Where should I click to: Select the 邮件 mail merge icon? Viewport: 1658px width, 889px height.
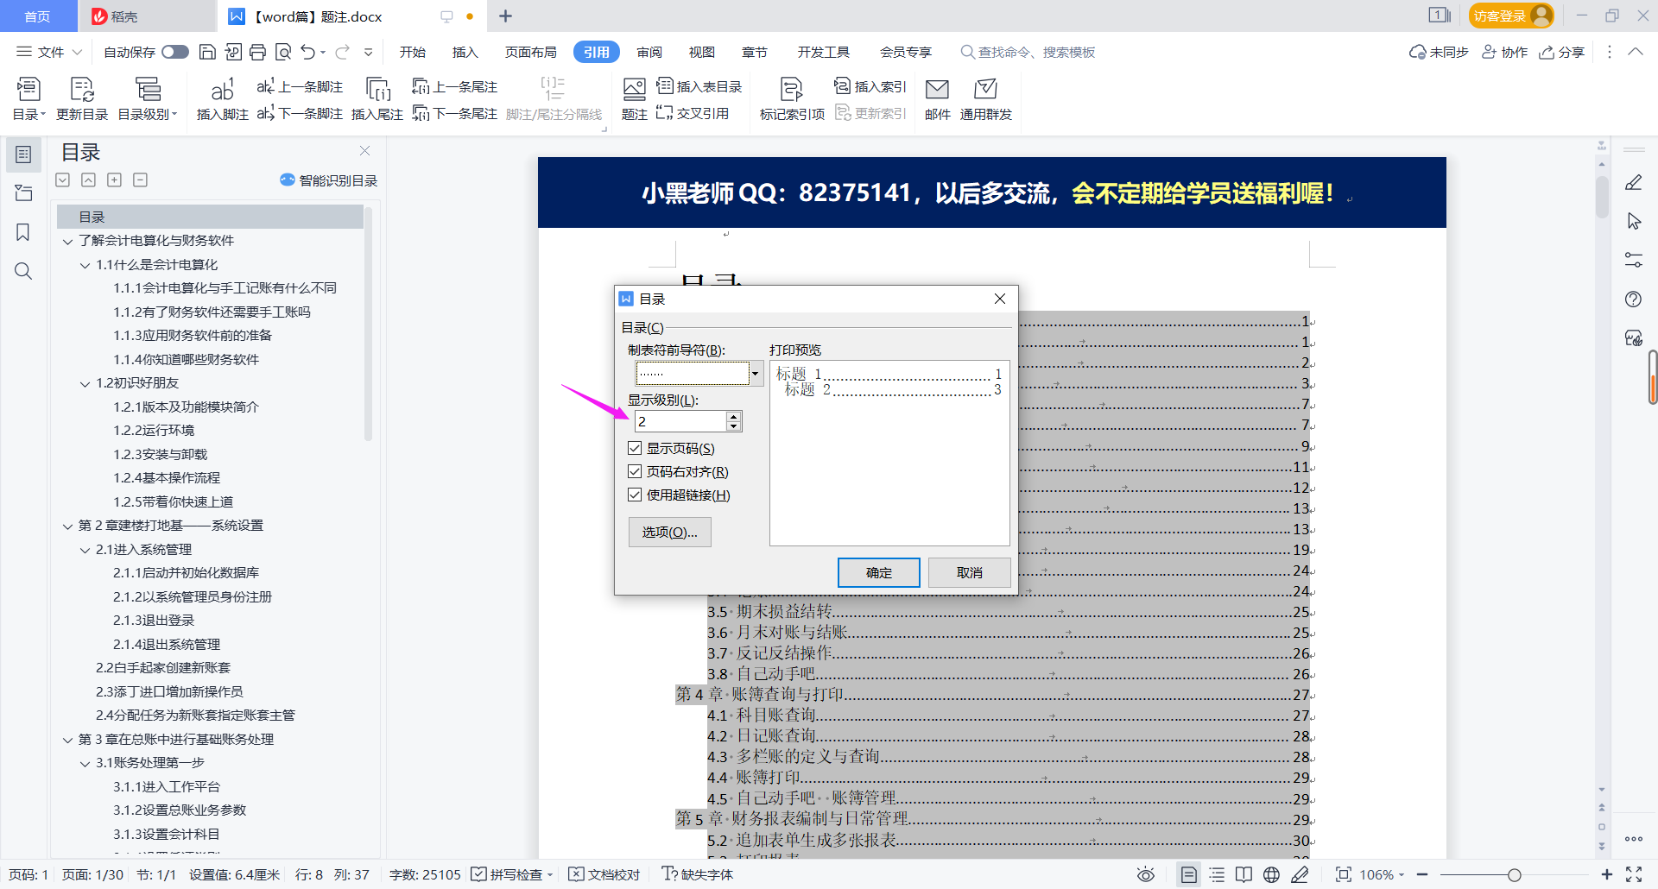point(937,98)
